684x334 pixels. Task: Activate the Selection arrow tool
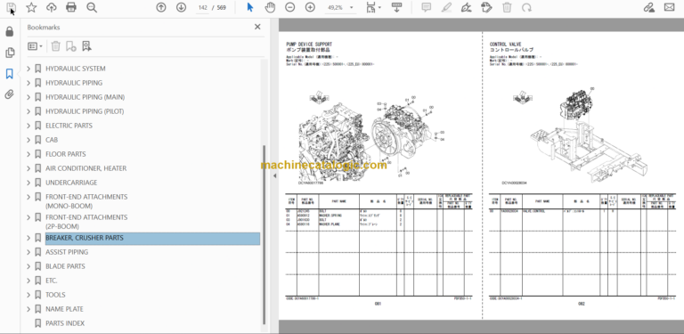[x=250, y=7]
